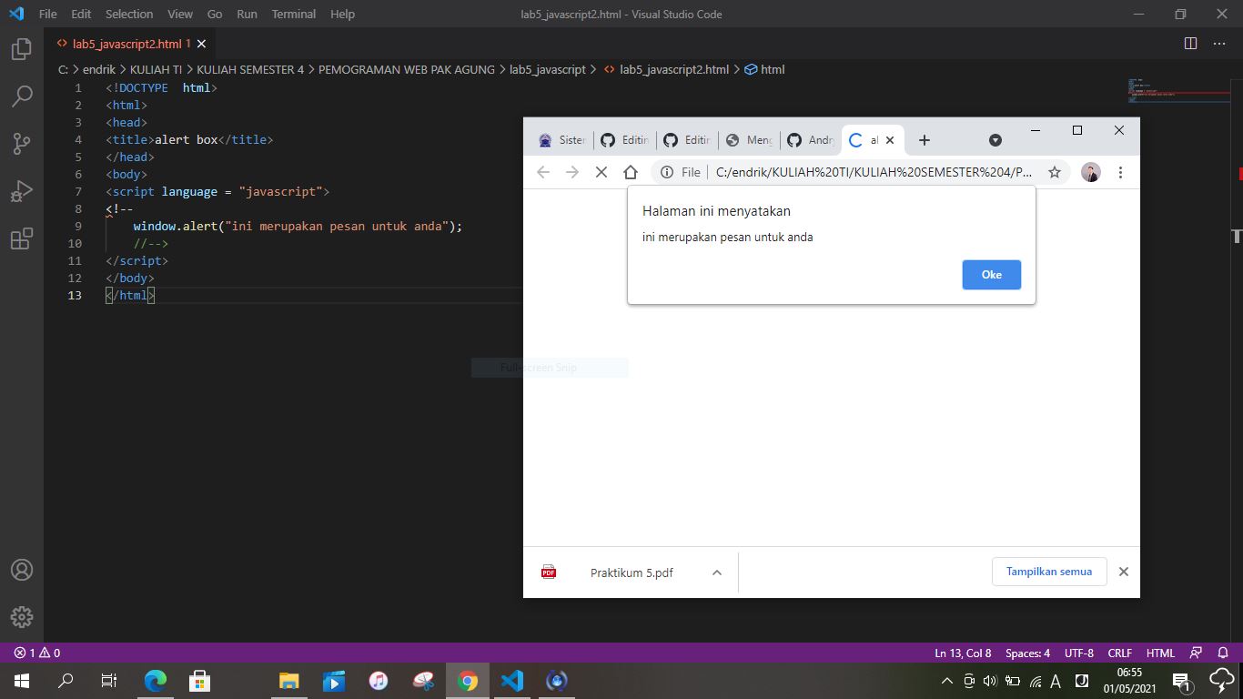Open the Run and Debug panel

[x=22, y=190]
